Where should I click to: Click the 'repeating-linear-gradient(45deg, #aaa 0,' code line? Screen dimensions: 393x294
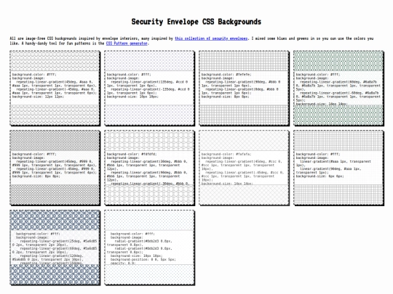coord(55,82)
